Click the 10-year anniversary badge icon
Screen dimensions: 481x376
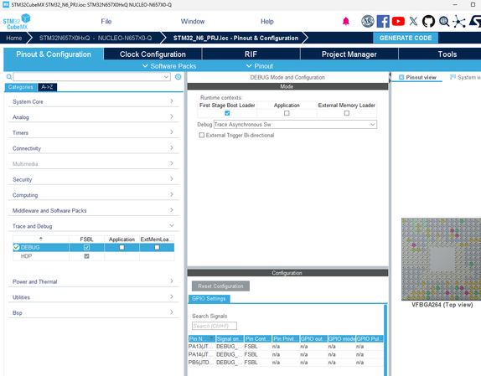(x=368, y=21)
